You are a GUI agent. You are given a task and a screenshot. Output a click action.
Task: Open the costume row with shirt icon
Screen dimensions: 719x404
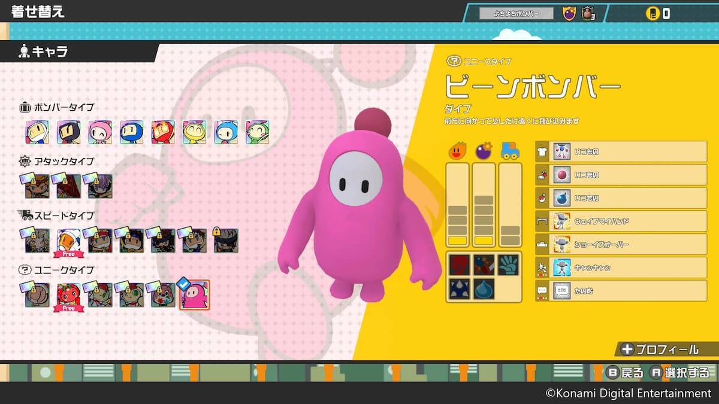pos(621,151)
